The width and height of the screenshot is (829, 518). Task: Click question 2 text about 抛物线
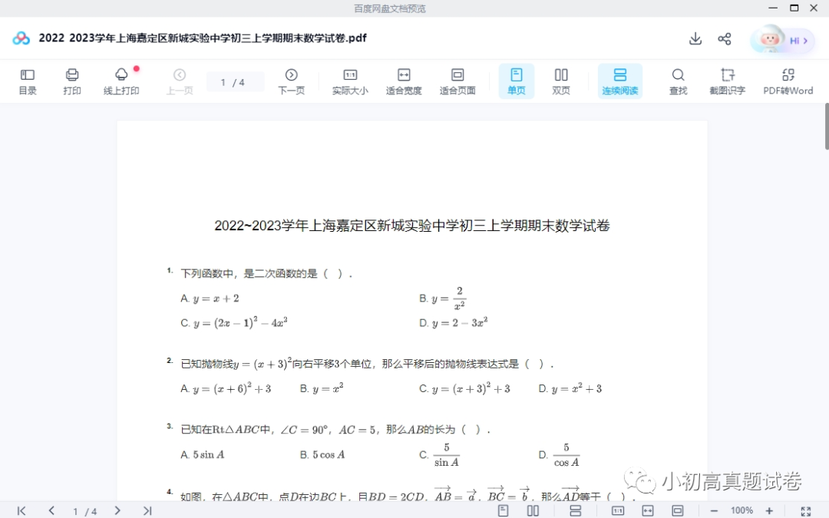pos(367,364)
